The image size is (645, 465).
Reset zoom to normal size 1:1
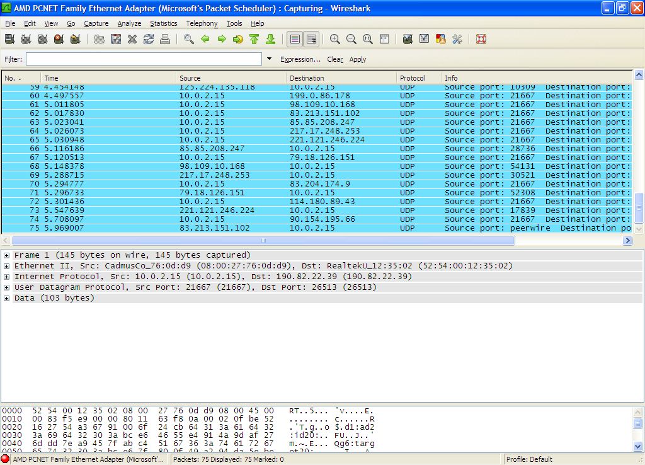(x=368, y=39)
